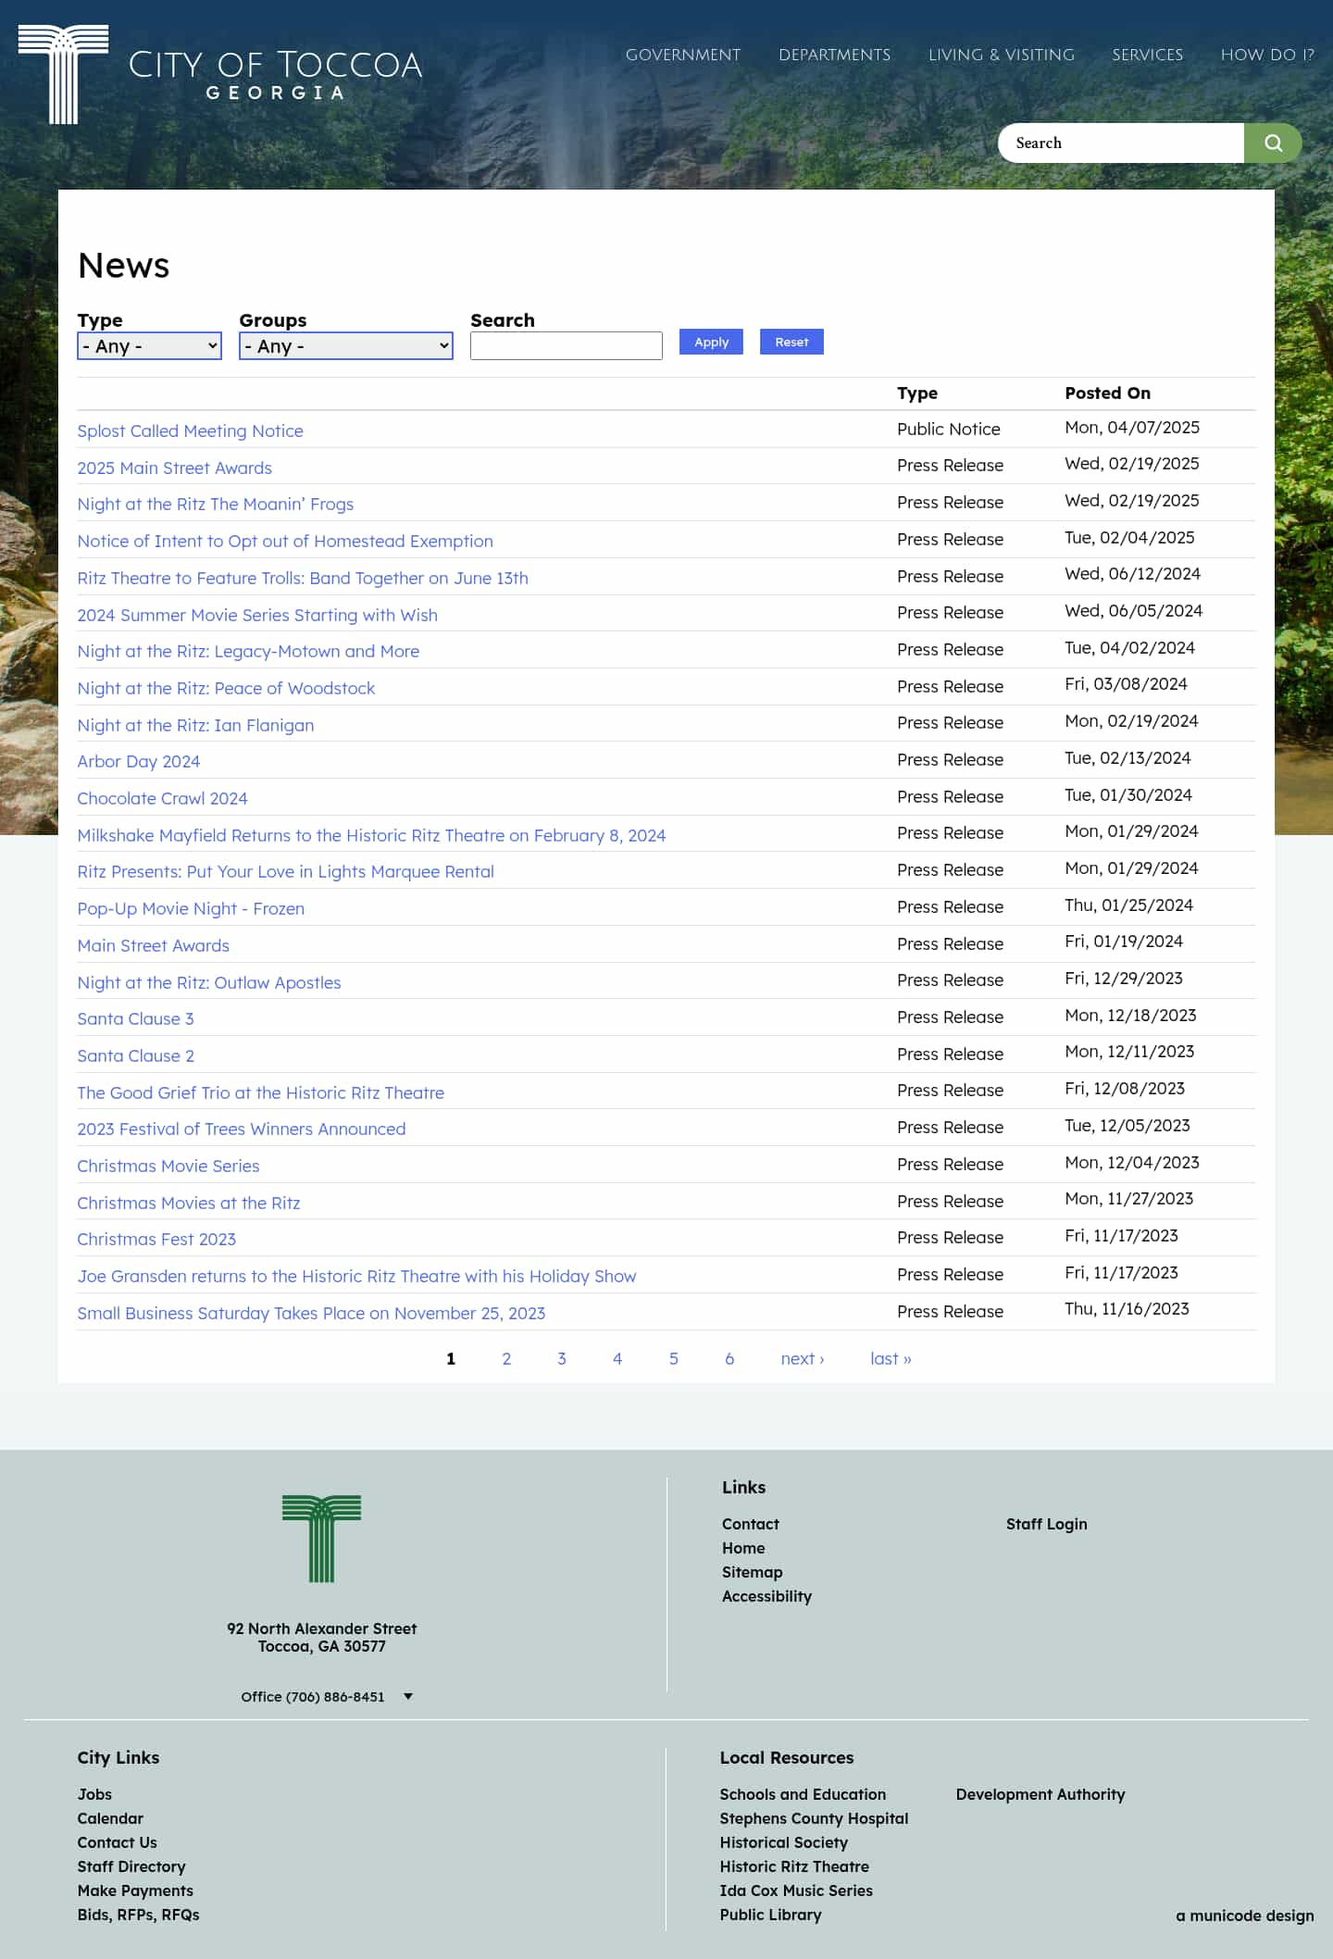This screenshot has width=1333, height=1959.
Task: Open the Chocolate Crawl 2024 press release
Action: [162, 798]
